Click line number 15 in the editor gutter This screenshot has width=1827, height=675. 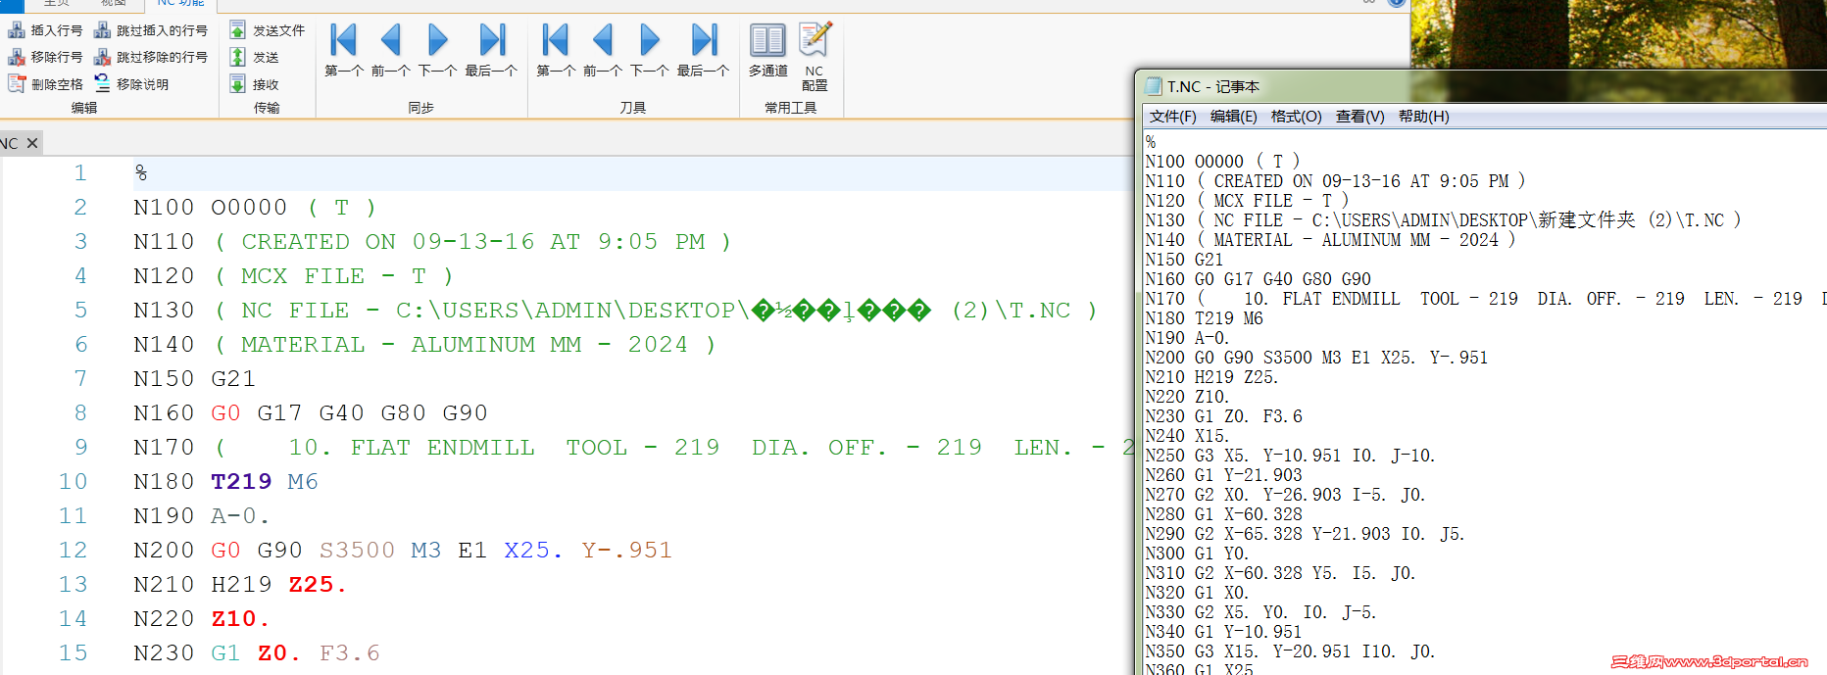coord(74,653)
